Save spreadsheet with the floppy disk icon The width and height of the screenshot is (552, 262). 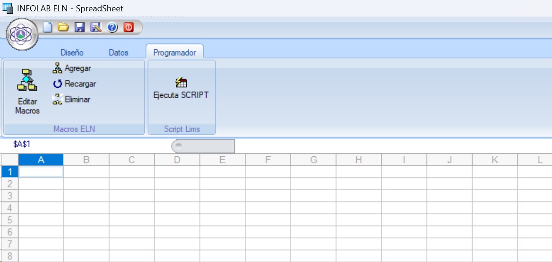tap(79, 27)
